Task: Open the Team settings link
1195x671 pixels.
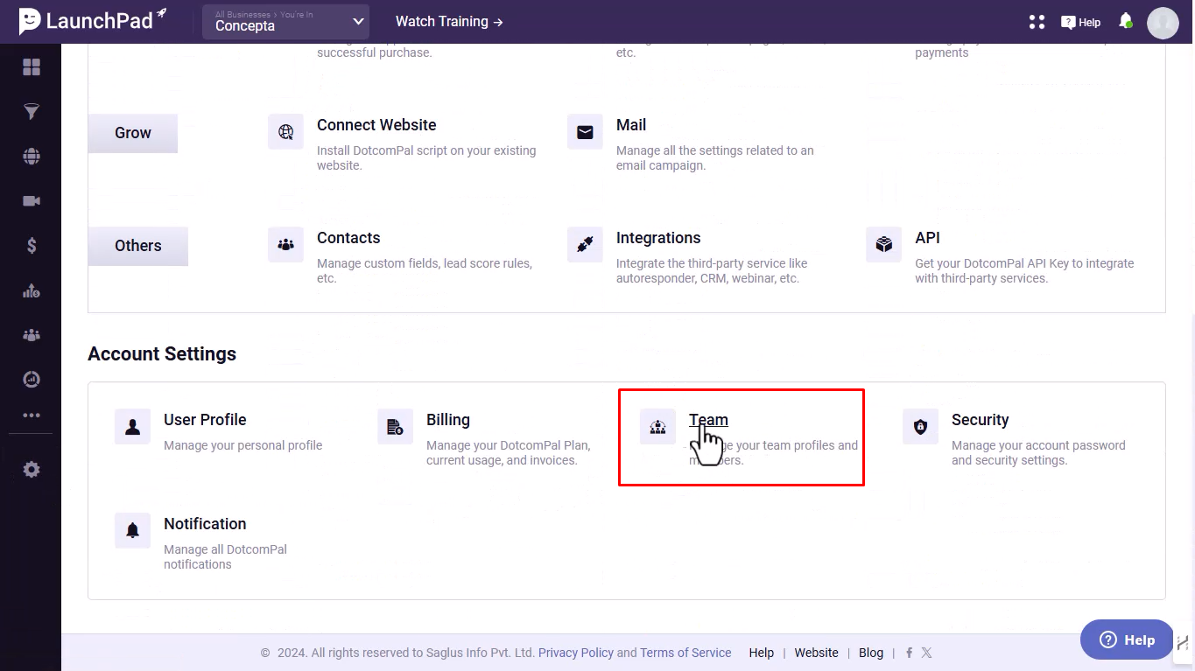Action: pyautogui.click(x=708, y=420)
